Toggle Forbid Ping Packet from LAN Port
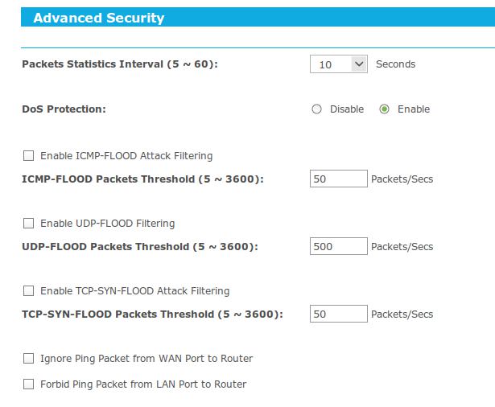Viewport: 495px width, 407px height. 29,384
